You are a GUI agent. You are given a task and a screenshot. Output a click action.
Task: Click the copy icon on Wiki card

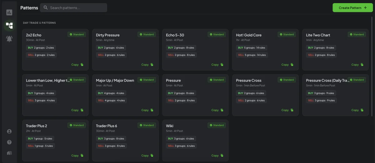(x=222, y=156)
